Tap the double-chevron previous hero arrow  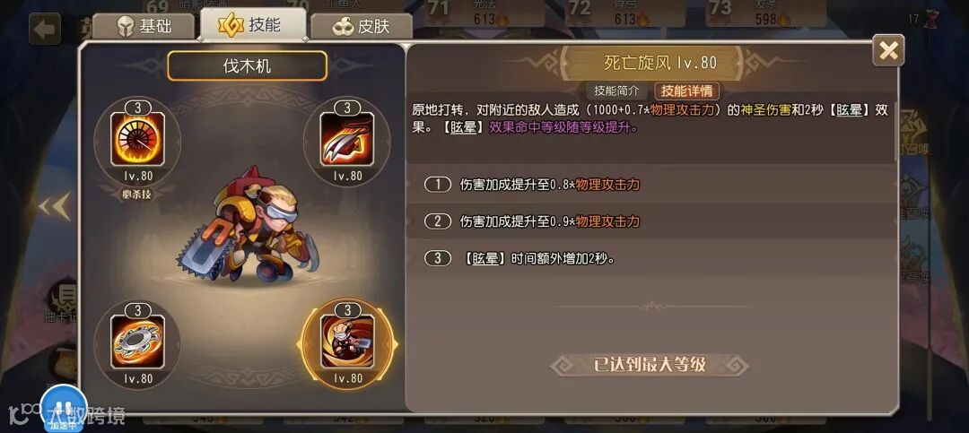55,208
